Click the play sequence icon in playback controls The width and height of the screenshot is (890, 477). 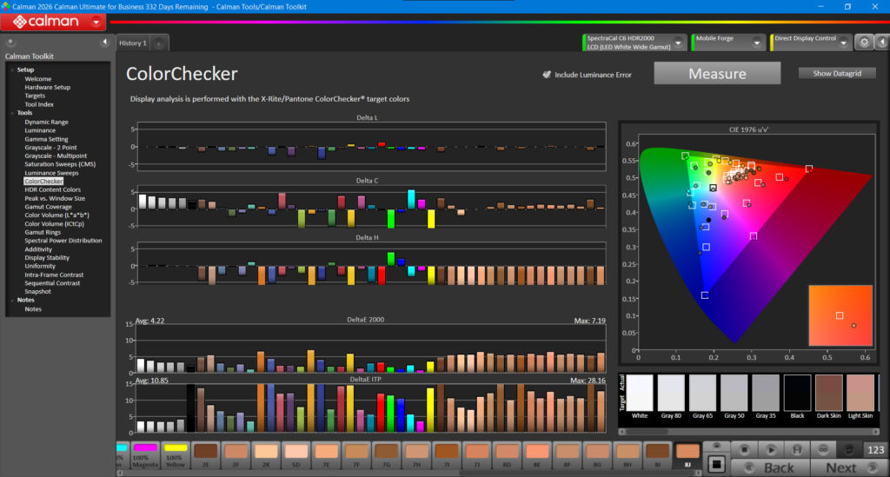[x=770, y=450]
